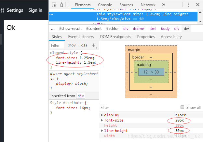Viewport: 203px width, 142px height.
Task: Expand the computed display property
Action: (102, 115)
